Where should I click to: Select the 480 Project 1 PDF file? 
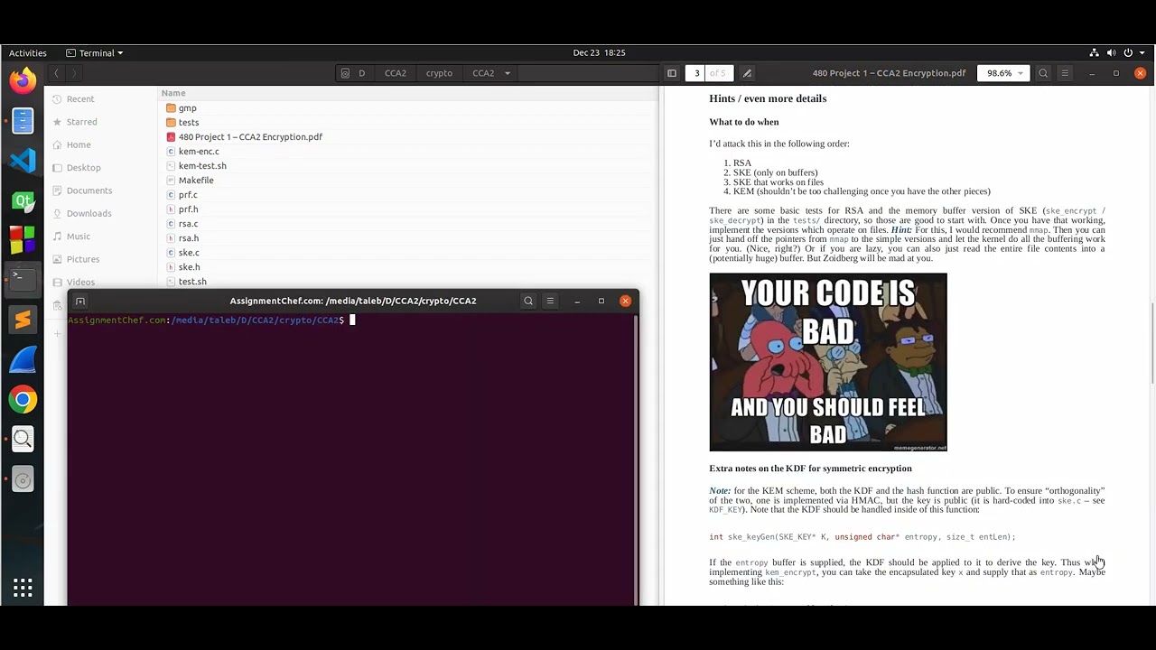click(250, 136)
